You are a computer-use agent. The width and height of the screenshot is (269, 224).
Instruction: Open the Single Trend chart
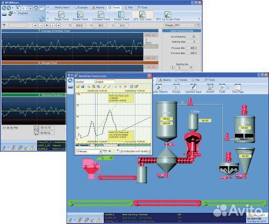point(61,16)
